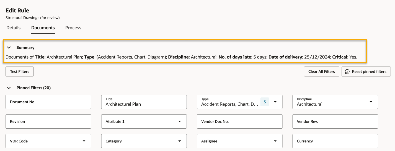Open the Type dropdown arrow

pos(275,102)
